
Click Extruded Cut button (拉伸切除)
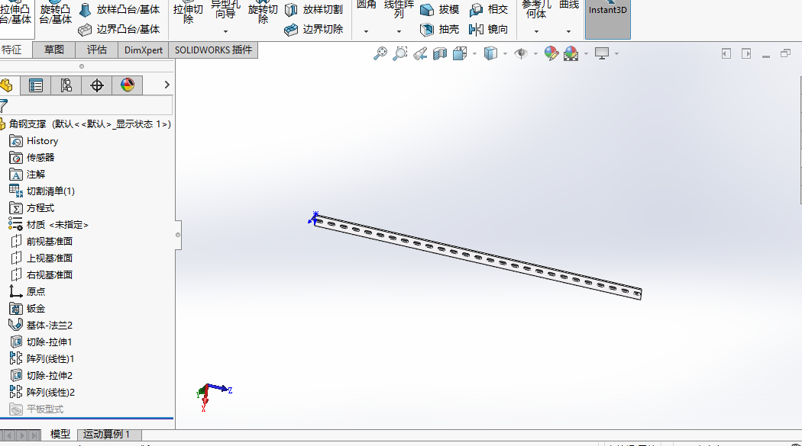point(188,13)
